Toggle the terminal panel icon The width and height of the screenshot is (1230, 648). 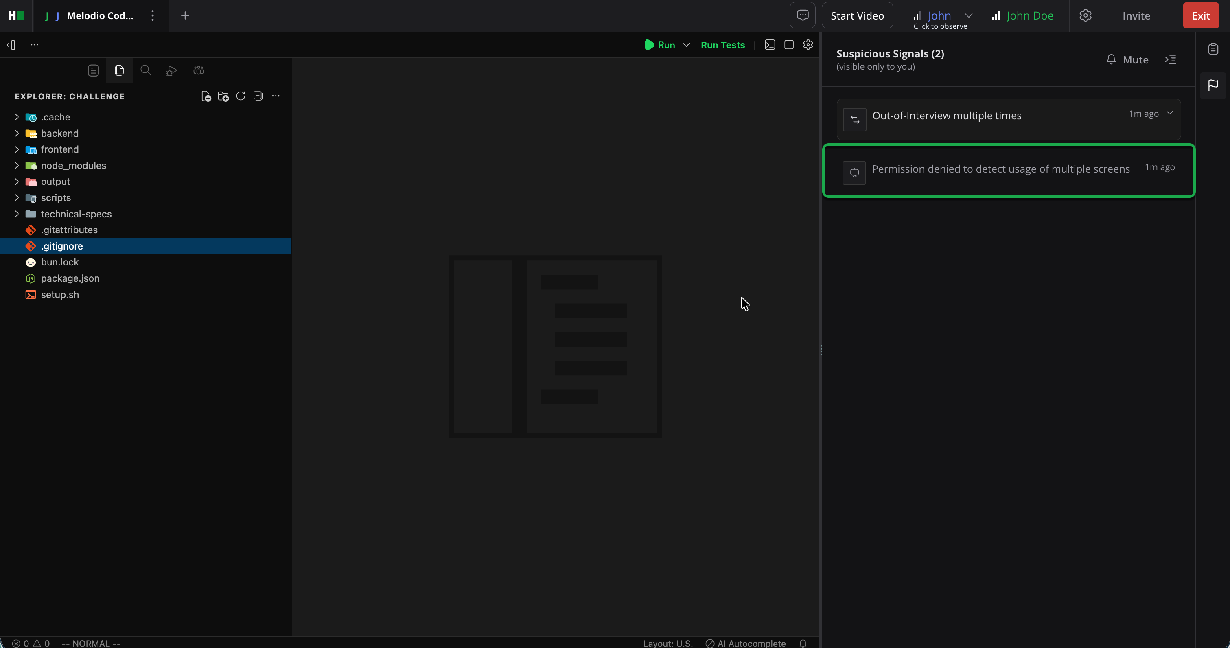[x=770, y=45]
